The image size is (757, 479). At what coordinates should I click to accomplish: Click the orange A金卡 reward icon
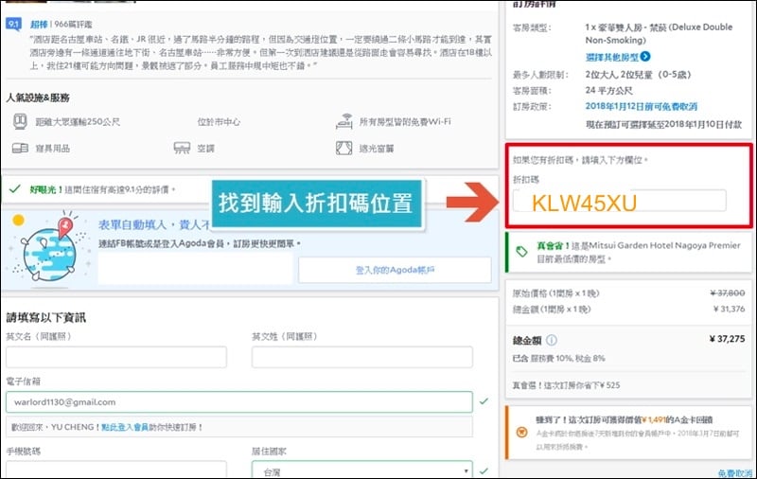522,433
